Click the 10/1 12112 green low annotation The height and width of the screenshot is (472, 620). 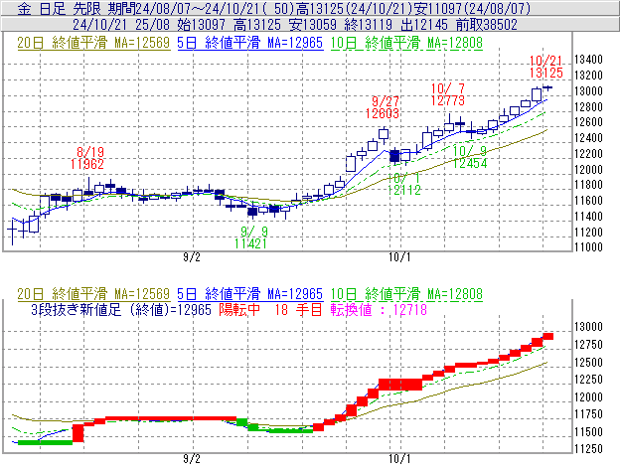[404, 184]
